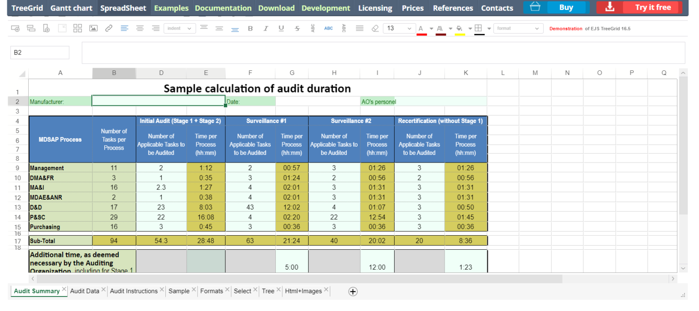
Task: Clear formatting with the eraser icon
Action: coord(375,28)
